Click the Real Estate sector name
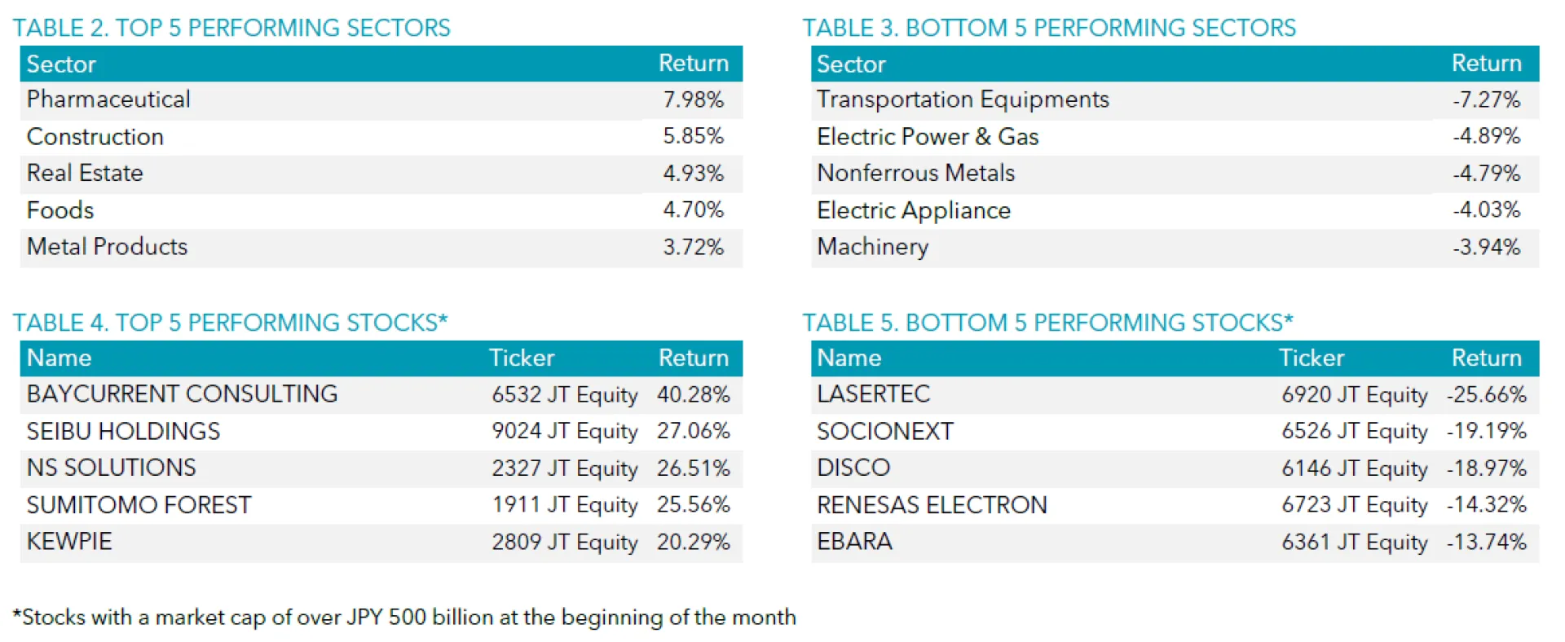 (85, 173)
